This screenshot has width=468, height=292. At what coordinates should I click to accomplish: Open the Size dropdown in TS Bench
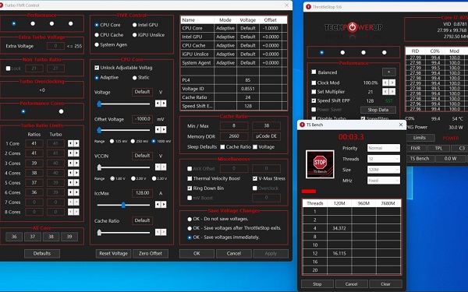[x=383, y=170]
